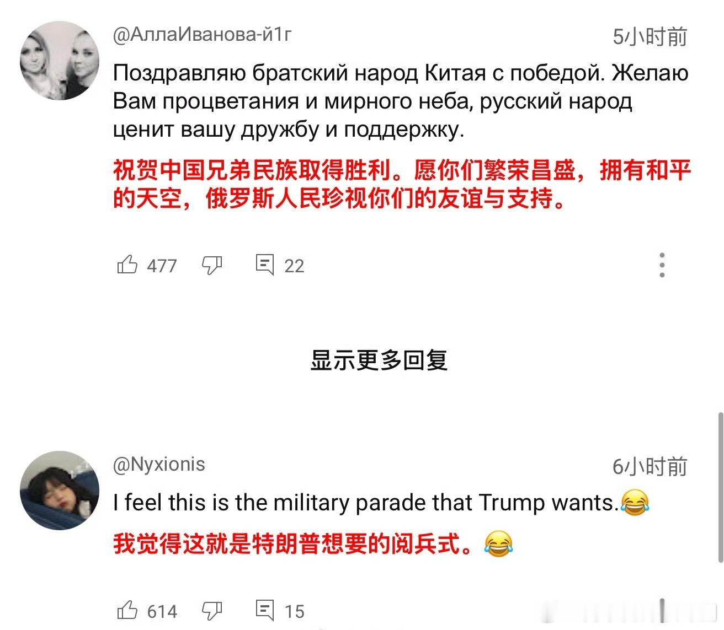Click the laughing emoji after the English comment
The image size is (724, 630).
pos(635,502)
